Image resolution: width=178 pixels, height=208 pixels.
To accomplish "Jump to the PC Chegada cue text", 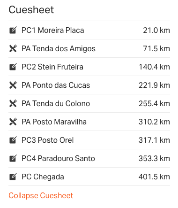I will pos(43,177).
